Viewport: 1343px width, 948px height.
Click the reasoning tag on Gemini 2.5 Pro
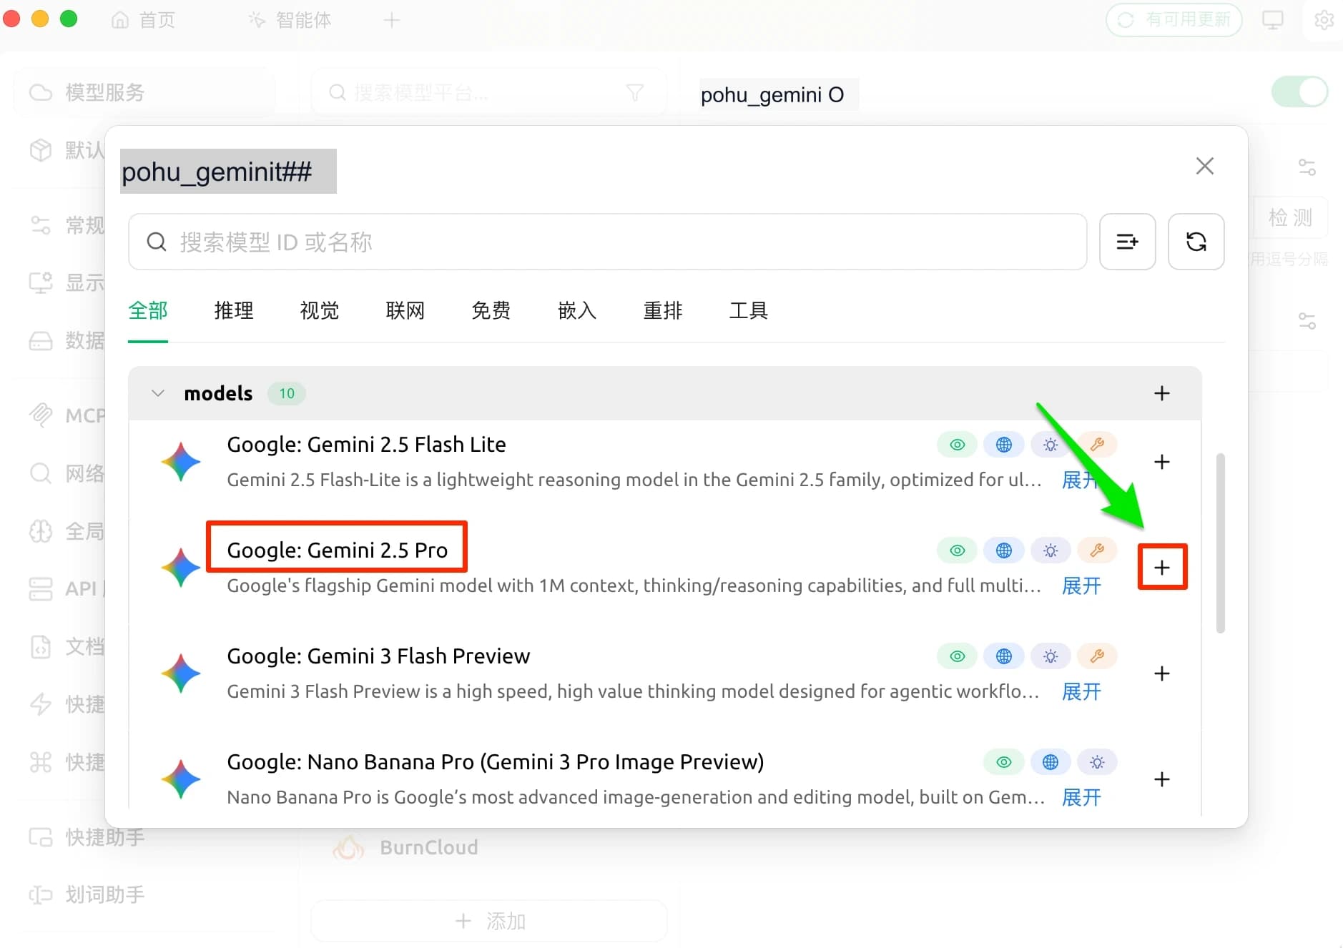[x=1051, y=550]
